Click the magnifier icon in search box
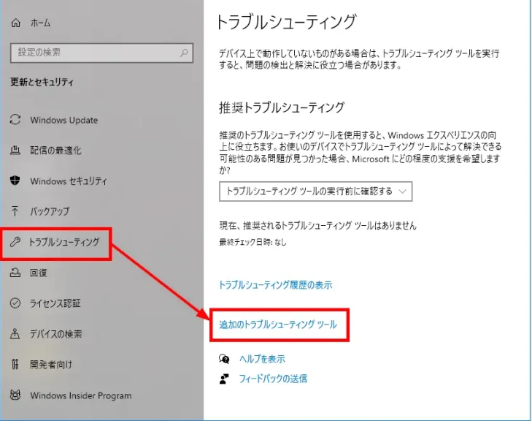532x421 pixels. 184,53
